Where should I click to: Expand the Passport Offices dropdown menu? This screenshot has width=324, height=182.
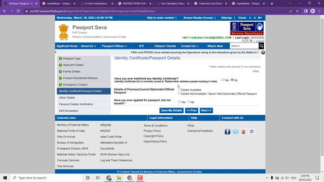[x=114, y=46]
